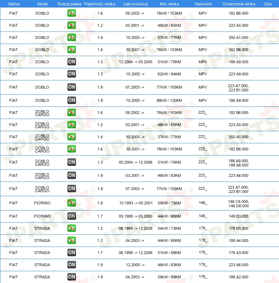This screenshot has width=279, height=283.
Task: Select engine code 176 A3.000
Action: click(x=238, y=253)
